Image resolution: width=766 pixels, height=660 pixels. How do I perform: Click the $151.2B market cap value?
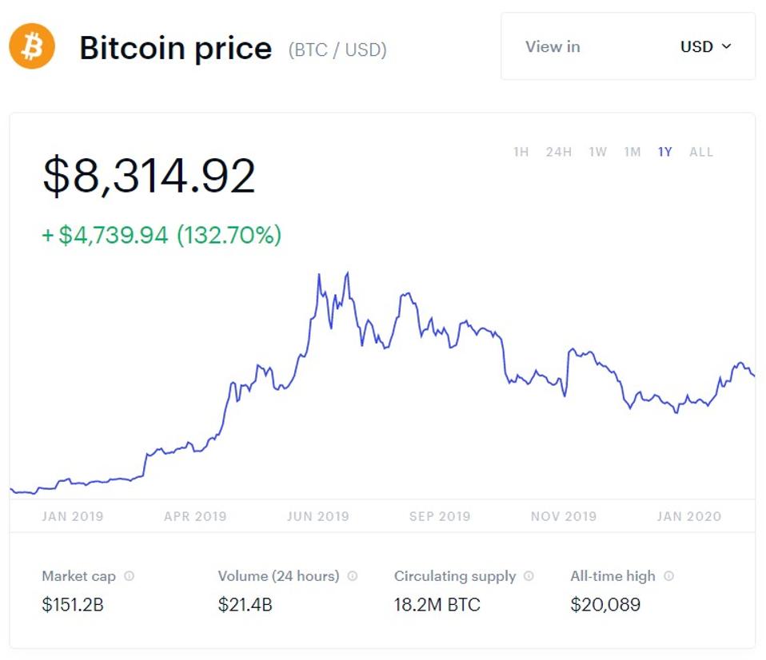click(73, 605)
